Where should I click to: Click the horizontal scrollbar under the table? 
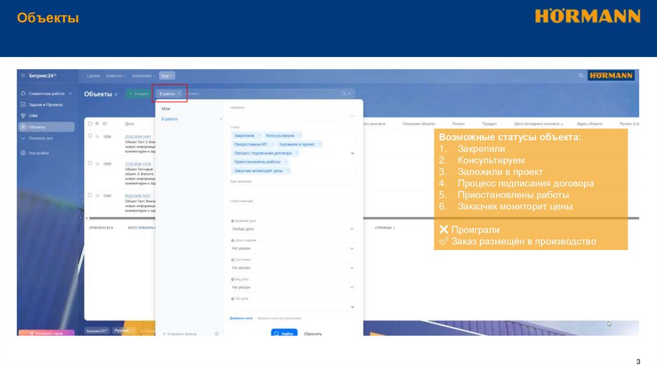click(364, 218)
